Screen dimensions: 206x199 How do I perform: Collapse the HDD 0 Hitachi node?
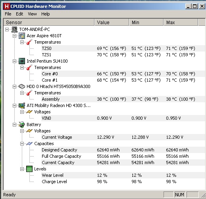(x=14, y=86)
